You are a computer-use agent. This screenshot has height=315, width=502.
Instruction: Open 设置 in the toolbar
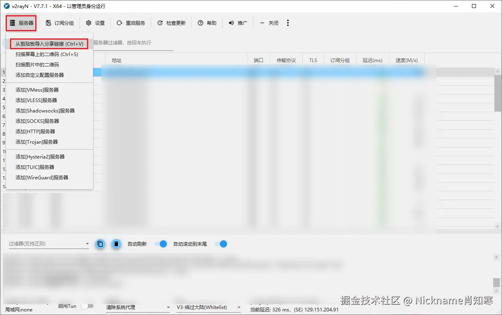click(95, 23)
